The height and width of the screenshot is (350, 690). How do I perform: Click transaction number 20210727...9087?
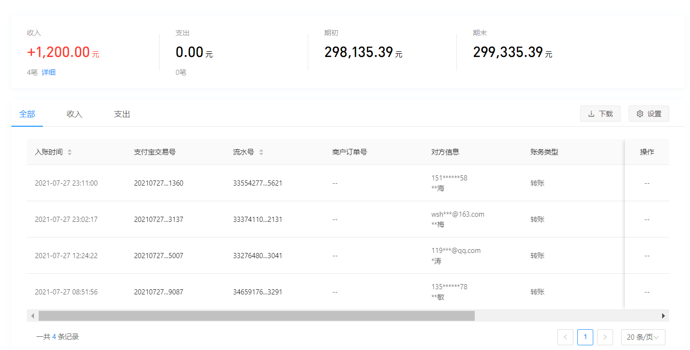coord(159,292)
